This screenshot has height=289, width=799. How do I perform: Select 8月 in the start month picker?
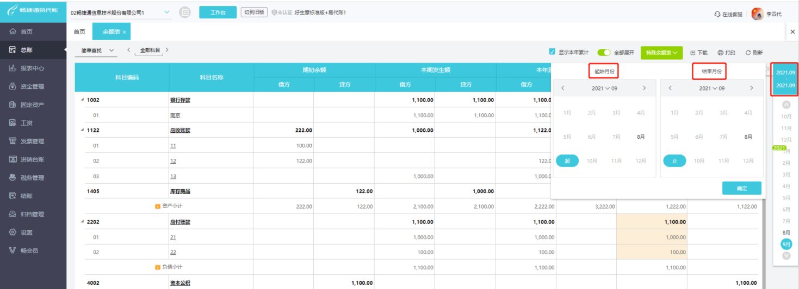tap(641, 137)
